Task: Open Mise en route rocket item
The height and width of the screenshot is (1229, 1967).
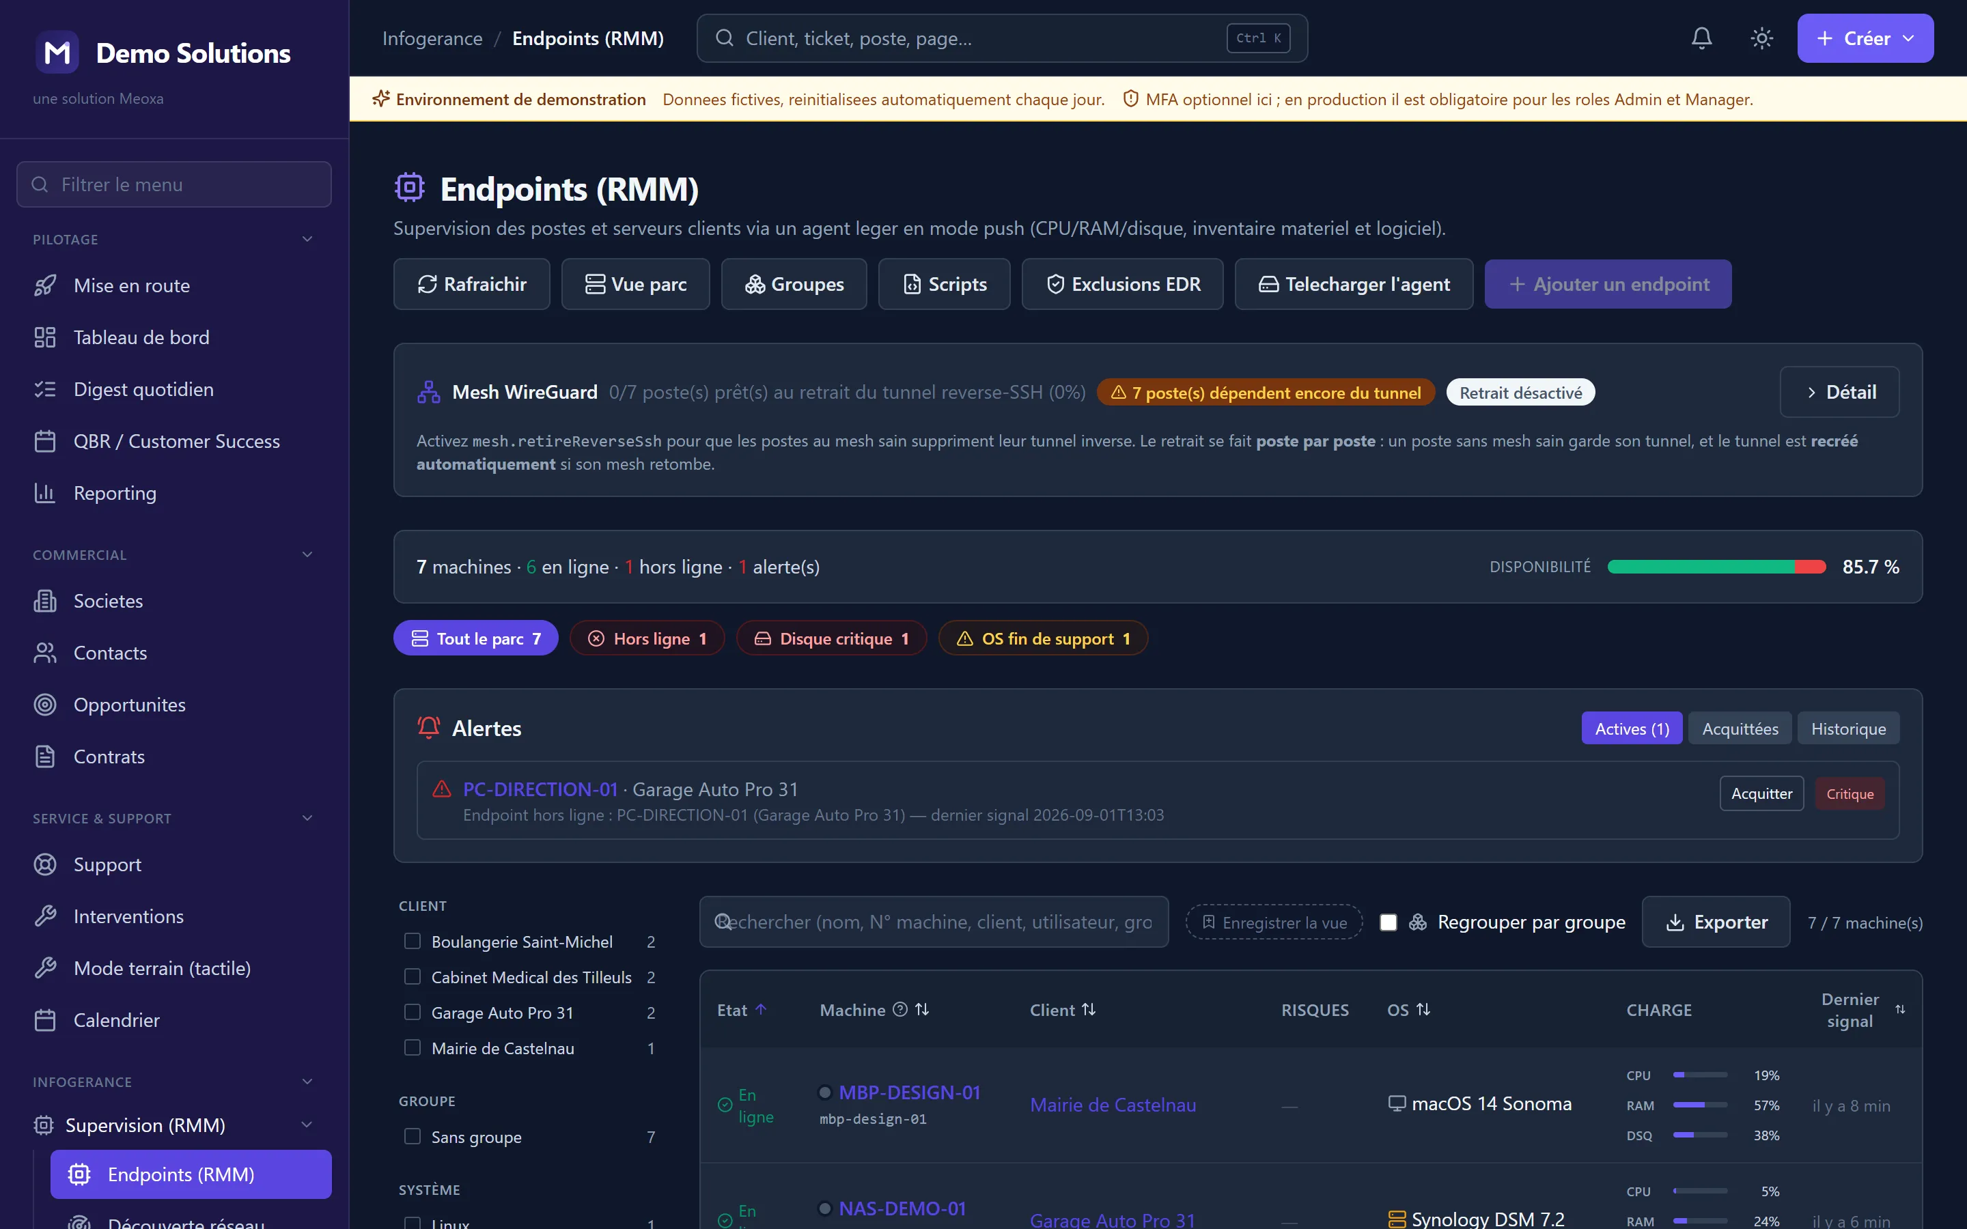Action: [46, 285]
